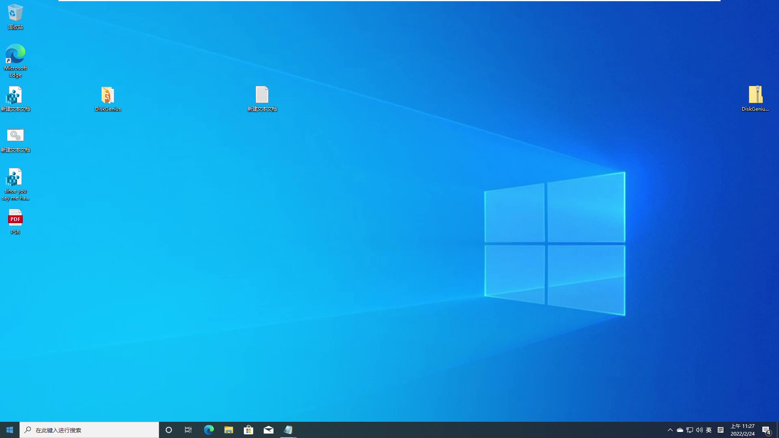
Task: Open File Explorer from taskbar
Action: (x=228, y=429)
